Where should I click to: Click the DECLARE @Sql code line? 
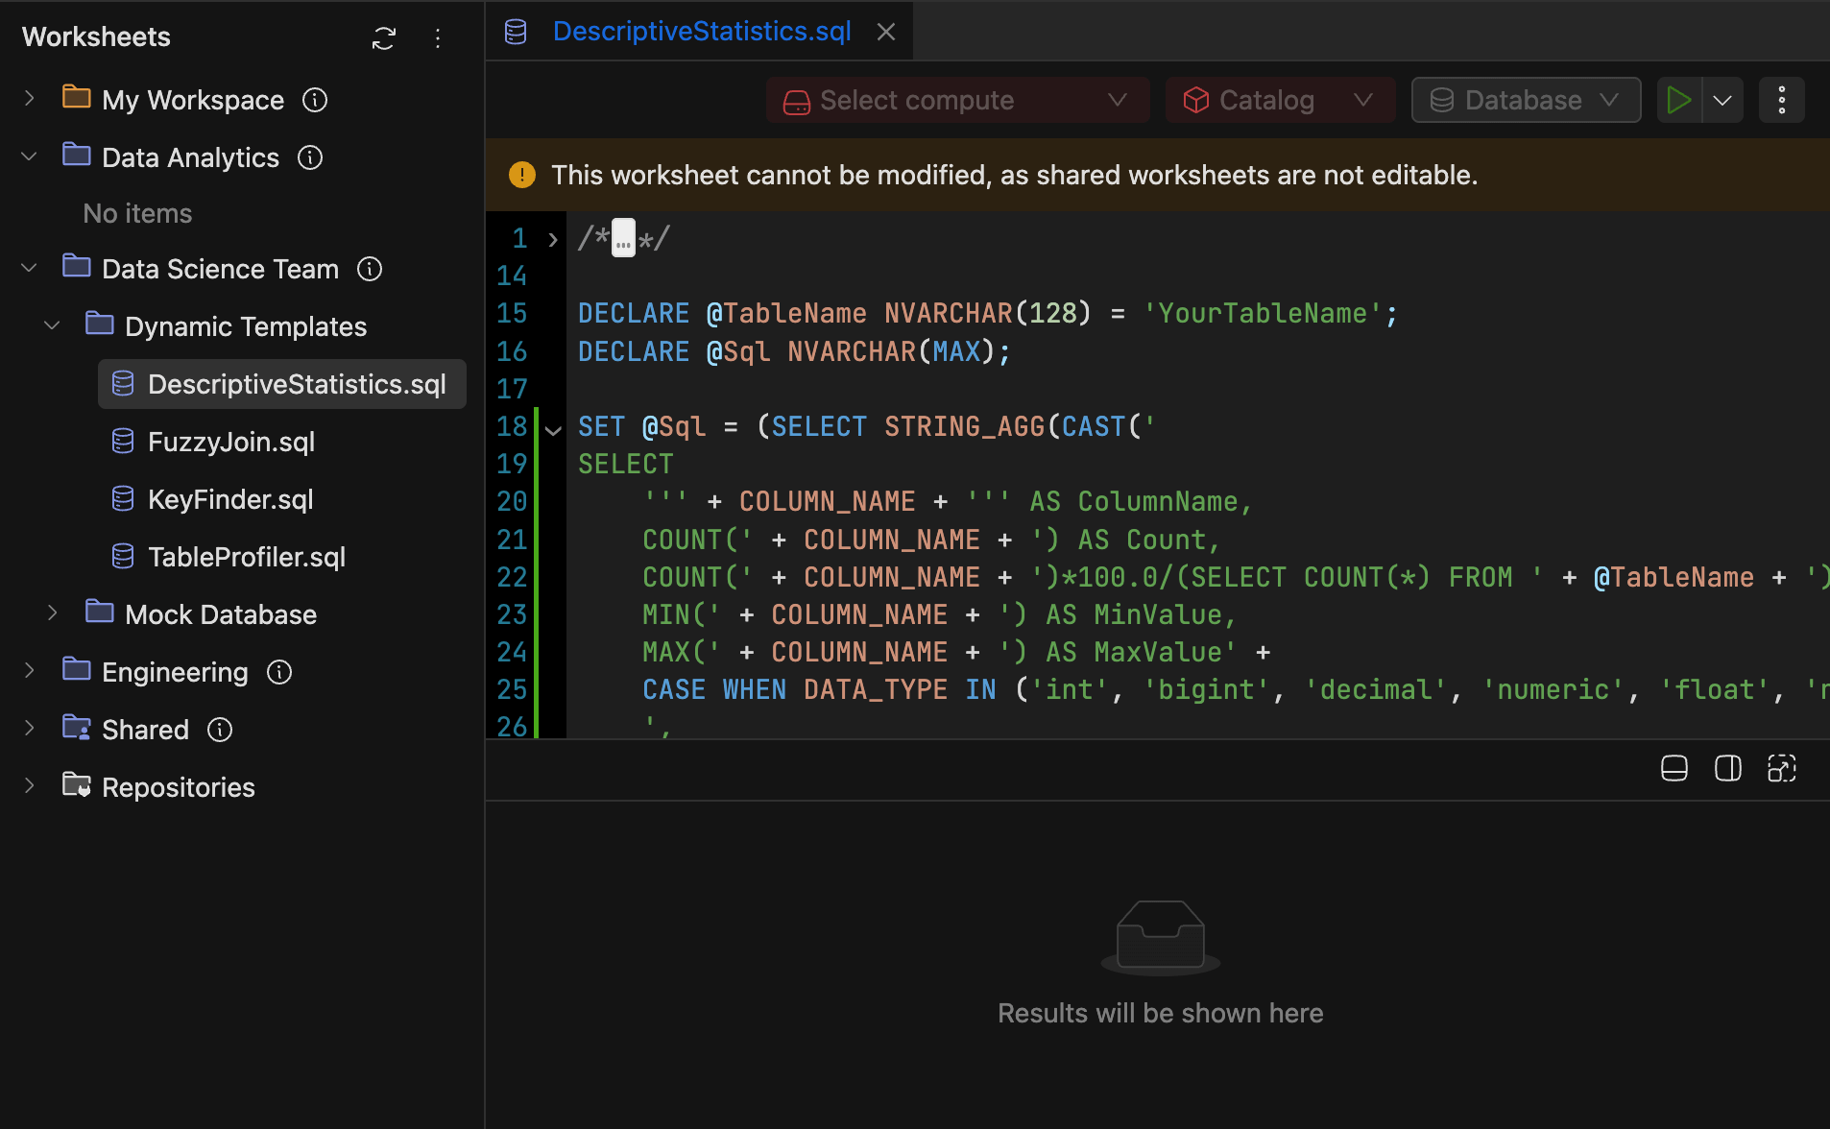point(794,352)
